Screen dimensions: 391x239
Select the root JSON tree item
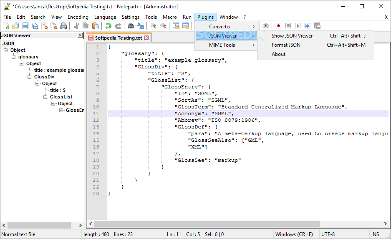8,43
